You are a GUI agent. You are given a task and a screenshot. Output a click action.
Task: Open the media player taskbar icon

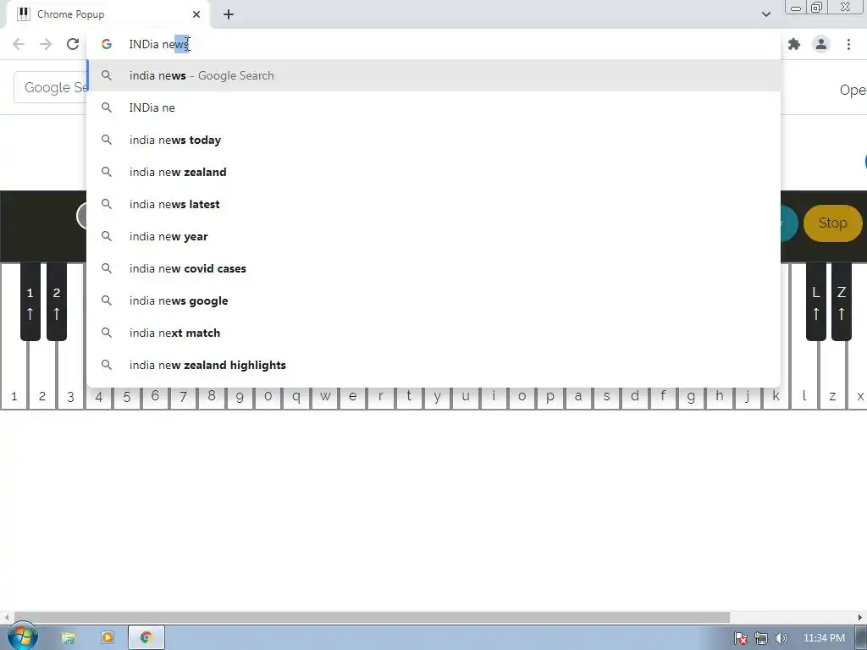[x=108, y=638]
